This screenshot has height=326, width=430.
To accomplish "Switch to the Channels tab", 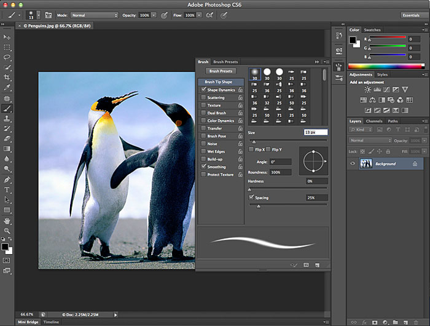I will pyautogui.click(x=374, y=121).
